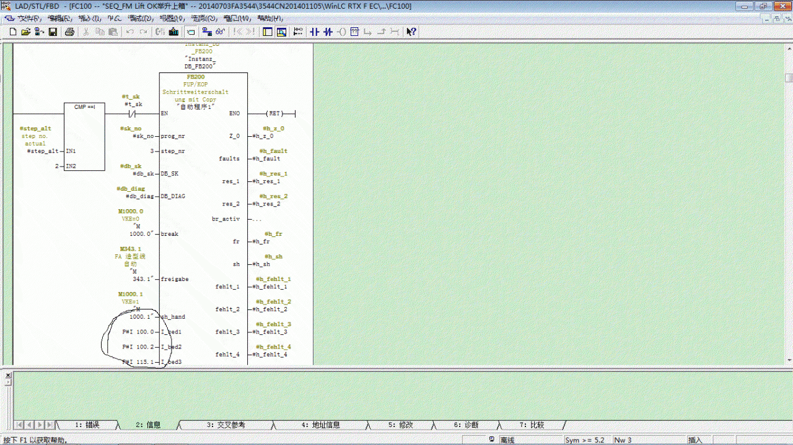This screenshot has height=445, width=793.
Task: Switch to the 6: 诊断 tab
Action: click(x=466, y=425)
